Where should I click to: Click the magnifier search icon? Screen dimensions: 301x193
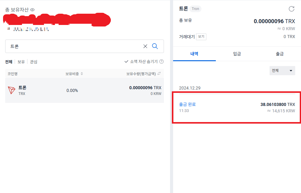point(155,46)
